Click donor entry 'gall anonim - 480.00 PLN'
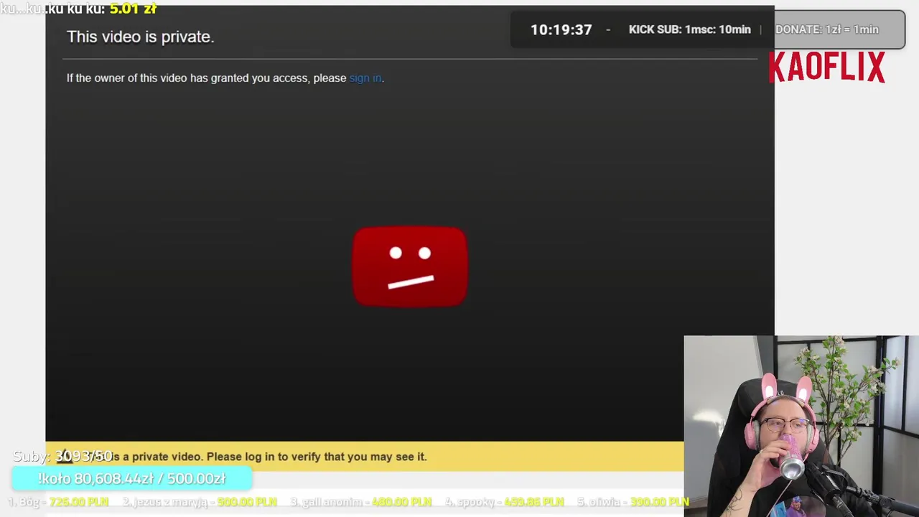Viewport: 919px width, 517px height. click(x=361, y=502)
